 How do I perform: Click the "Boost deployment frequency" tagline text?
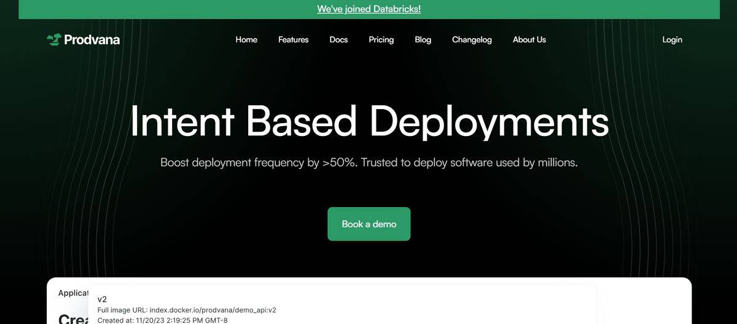pyautogui.click(x=368, y=163)
